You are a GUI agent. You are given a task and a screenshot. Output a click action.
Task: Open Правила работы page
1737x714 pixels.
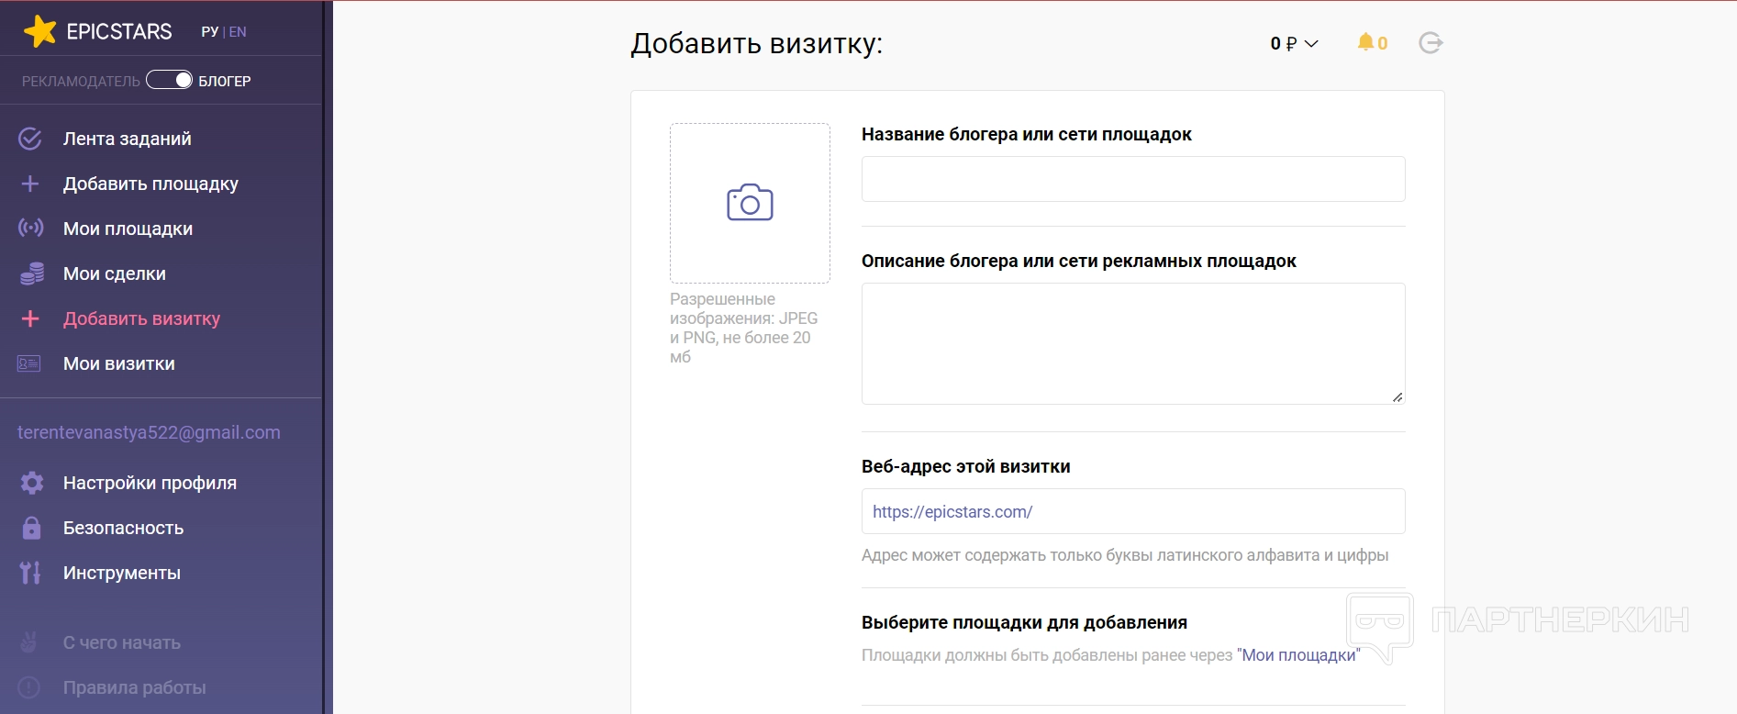(134, 687)
